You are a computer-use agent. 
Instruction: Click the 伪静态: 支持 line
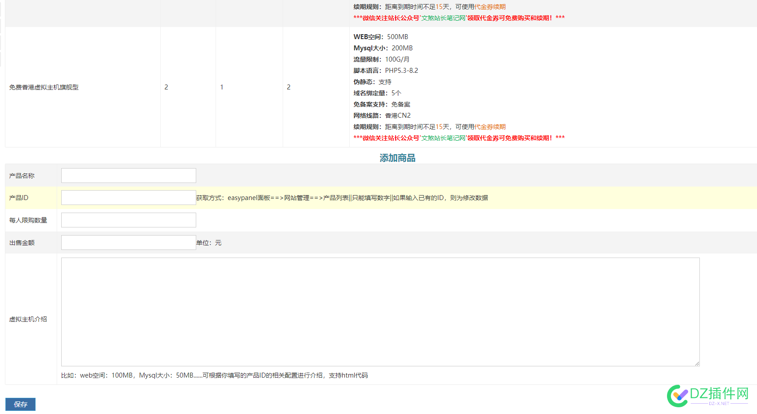point(372,82)
